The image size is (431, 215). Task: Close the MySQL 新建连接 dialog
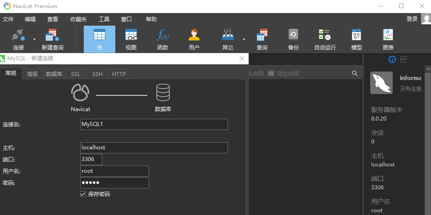[x=242, y=58]
